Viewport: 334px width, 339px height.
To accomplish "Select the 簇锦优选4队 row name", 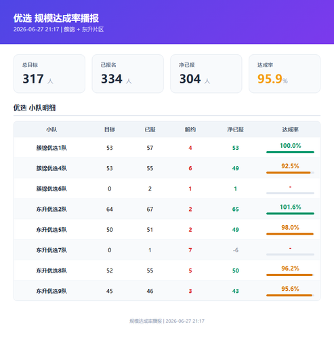I will pos(51,168).
